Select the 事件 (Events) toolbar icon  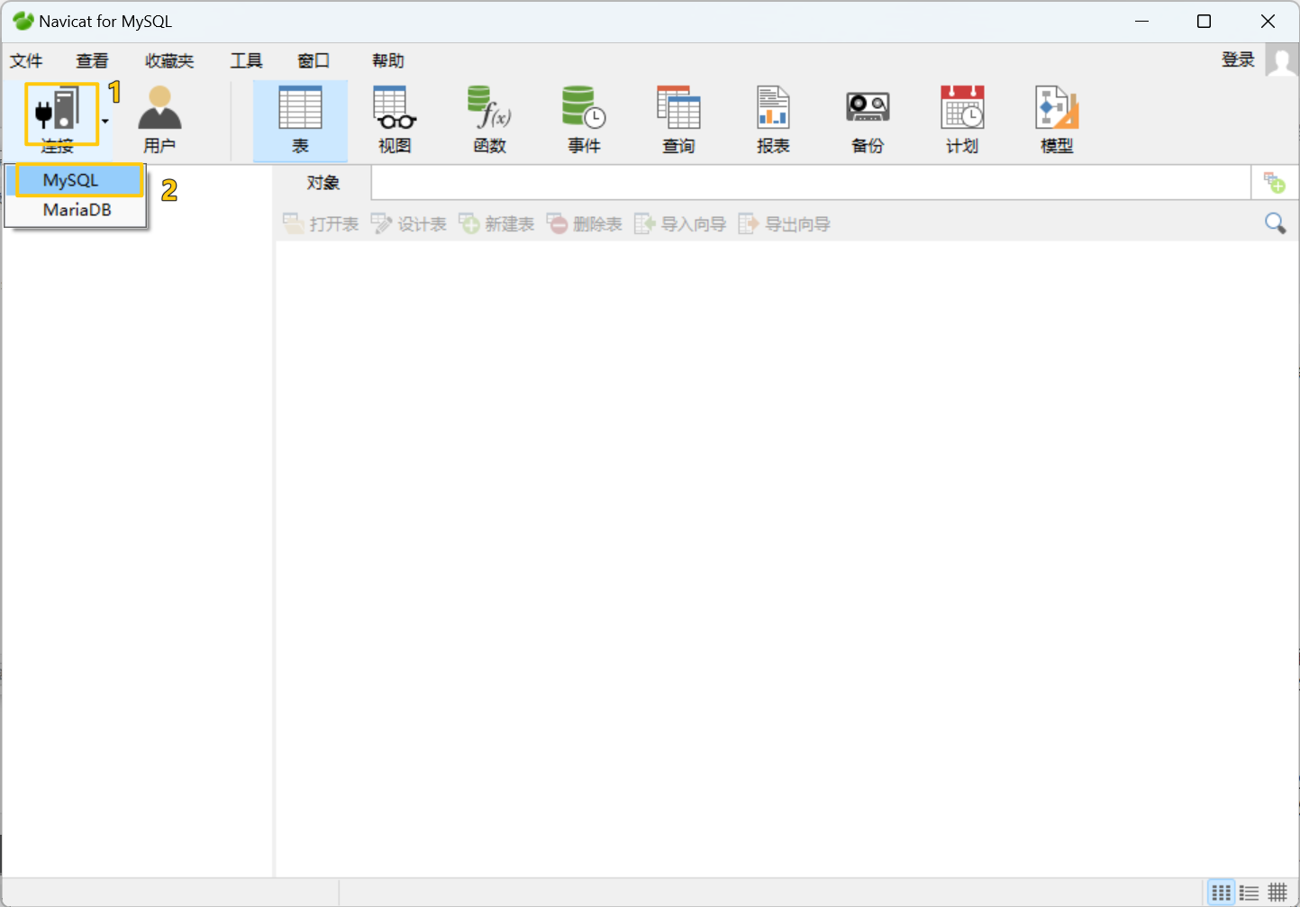coord(584,117)
